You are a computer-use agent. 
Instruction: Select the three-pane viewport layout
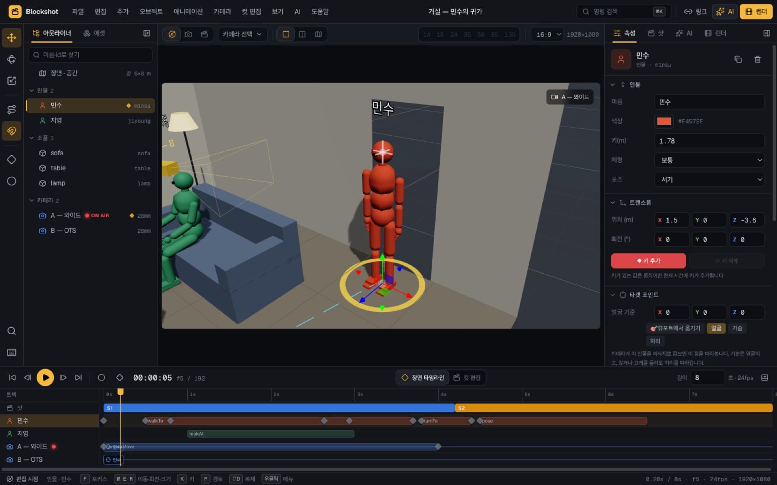(x=318, y=34)
